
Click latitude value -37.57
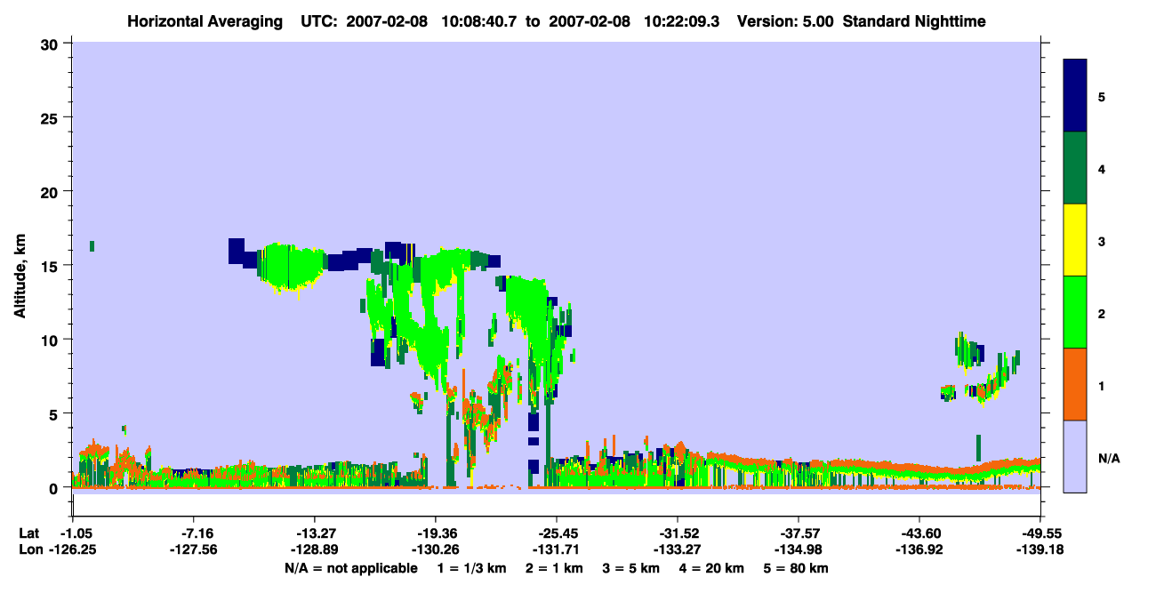click(x=798, y=533)
